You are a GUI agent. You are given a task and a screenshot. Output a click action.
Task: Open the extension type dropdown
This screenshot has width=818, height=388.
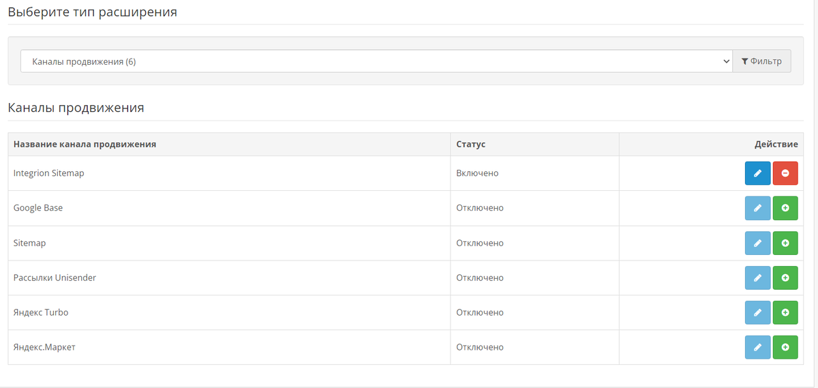click(376, 61)
